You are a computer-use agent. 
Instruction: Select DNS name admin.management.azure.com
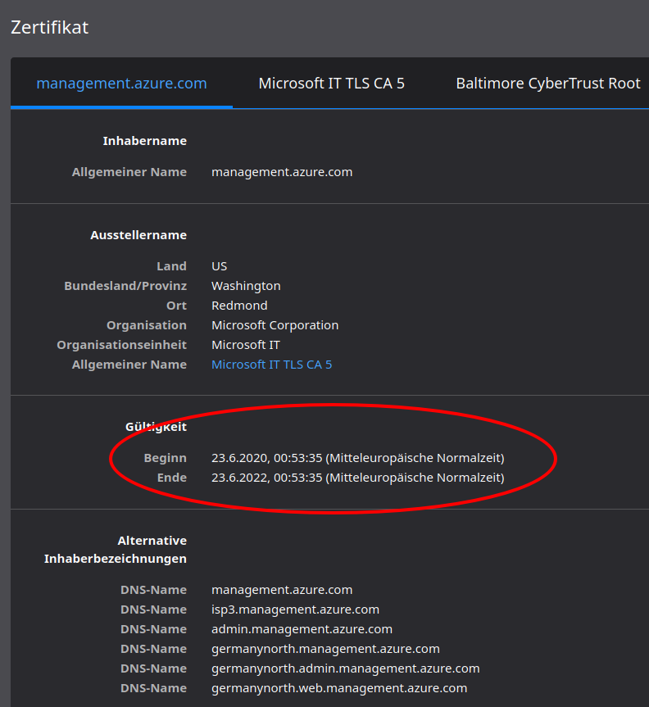[x=302, y=629]
